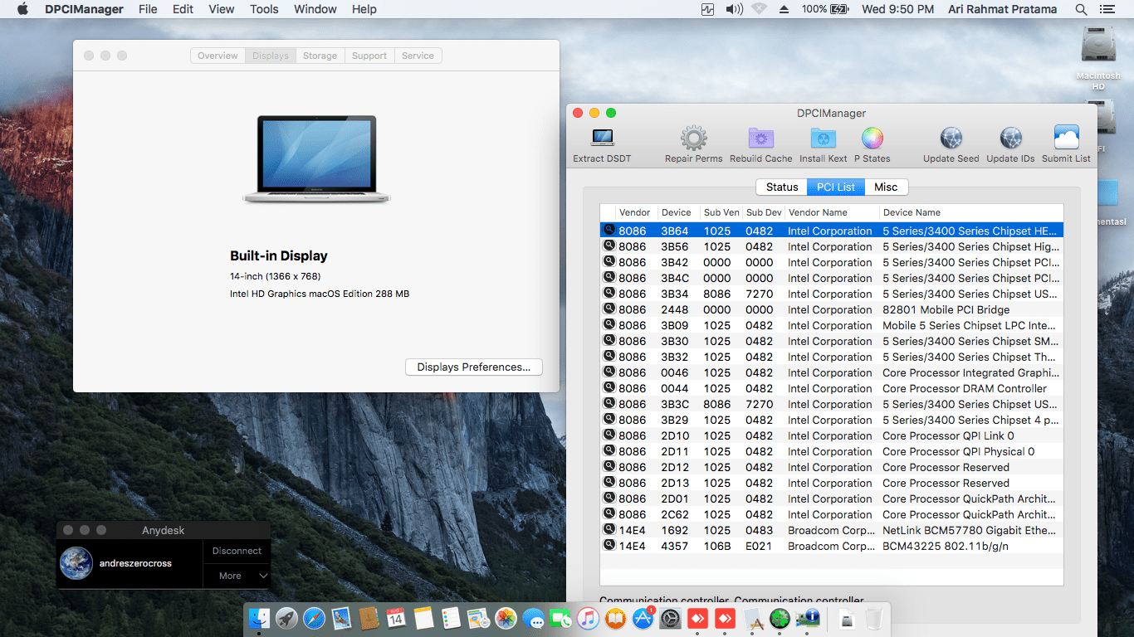Click the Submit List cloud icon

tap(1066, 138)
